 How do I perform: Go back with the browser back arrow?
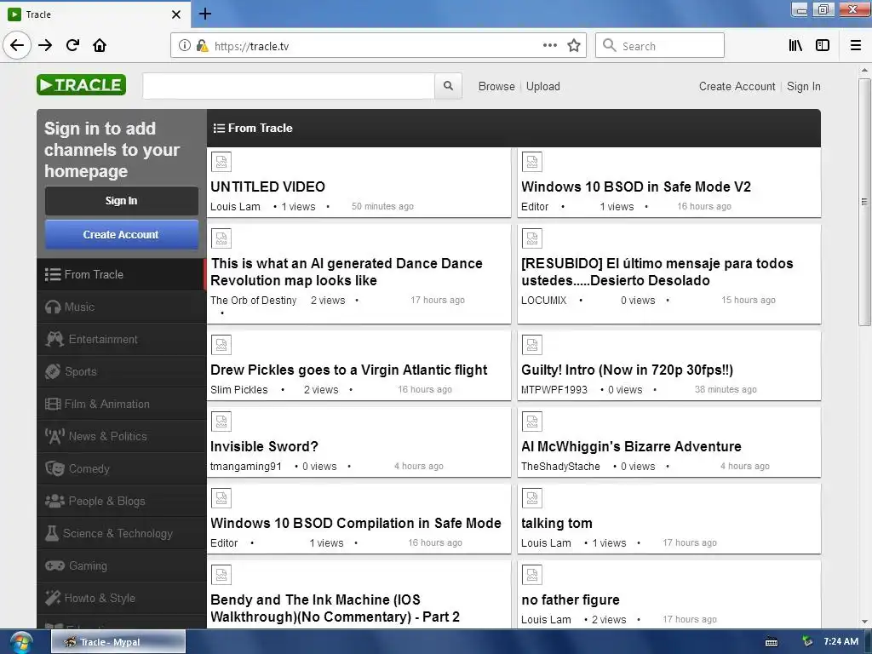coord(17,45)
